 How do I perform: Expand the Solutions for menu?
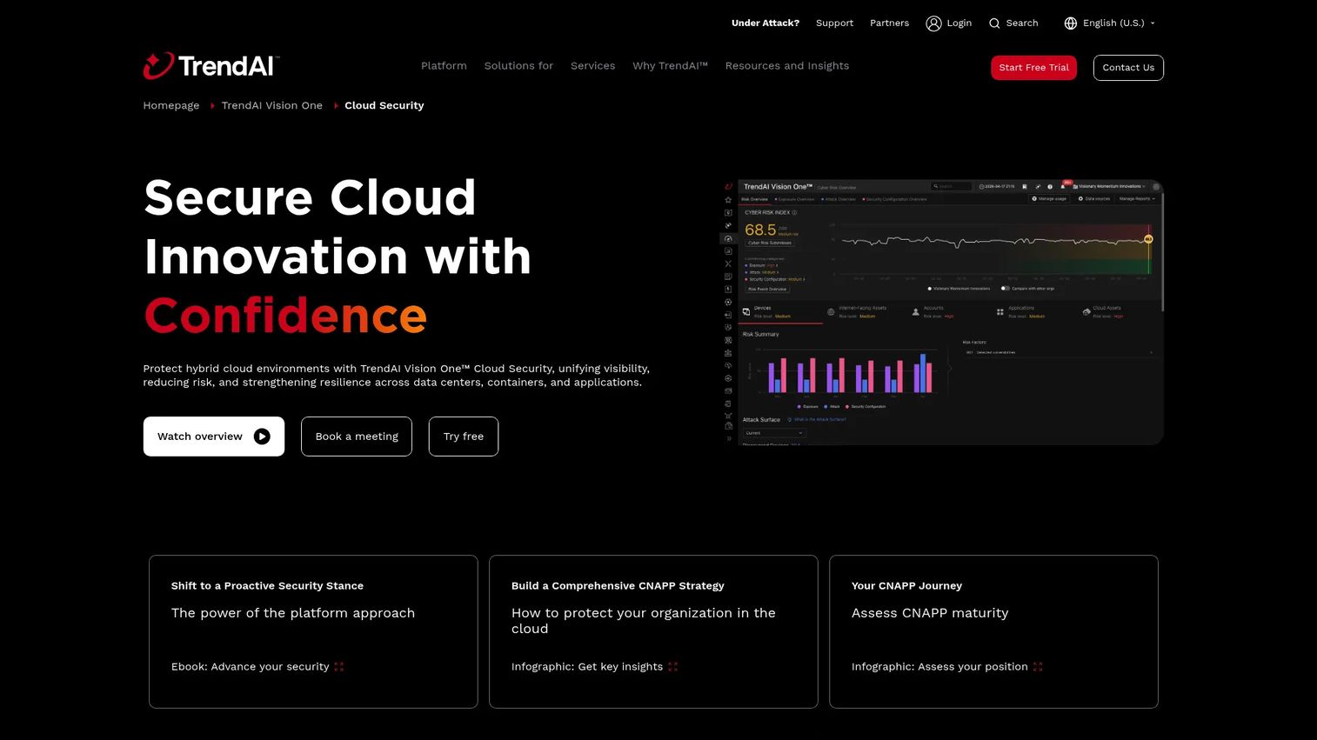click(518, 66)
